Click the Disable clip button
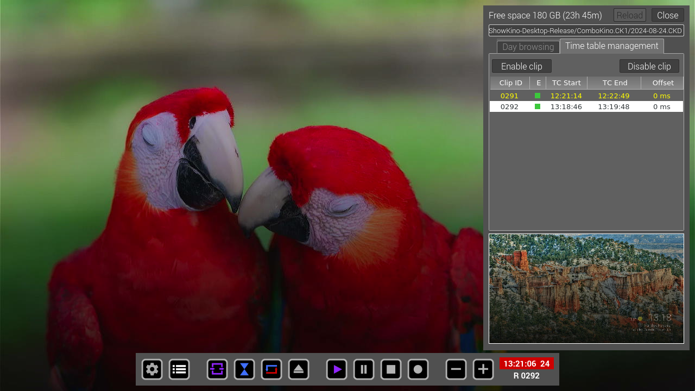Screen dimensions: 695x391 649,66
